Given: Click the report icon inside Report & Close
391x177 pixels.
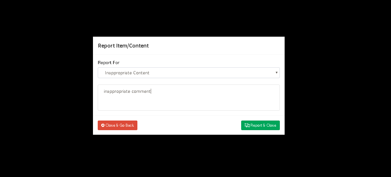Looking at the screenshot, I should pos(247,125).
